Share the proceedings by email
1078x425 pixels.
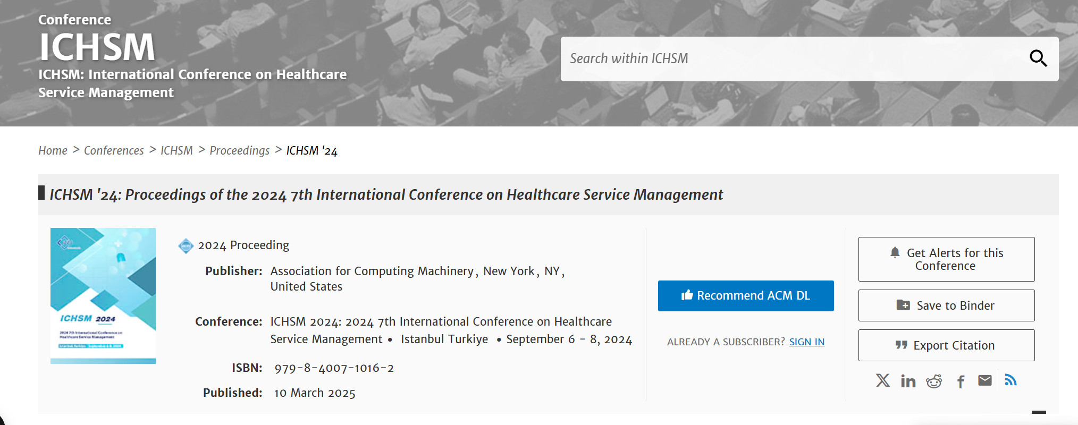[985, 380]
